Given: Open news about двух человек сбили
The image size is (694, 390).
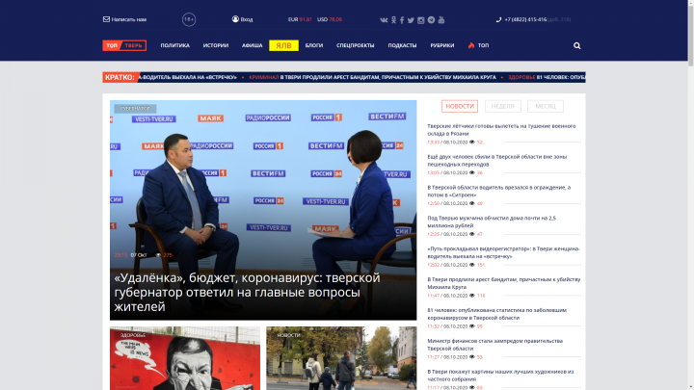Looking at the screenshot, I should [x=496, y=161].
